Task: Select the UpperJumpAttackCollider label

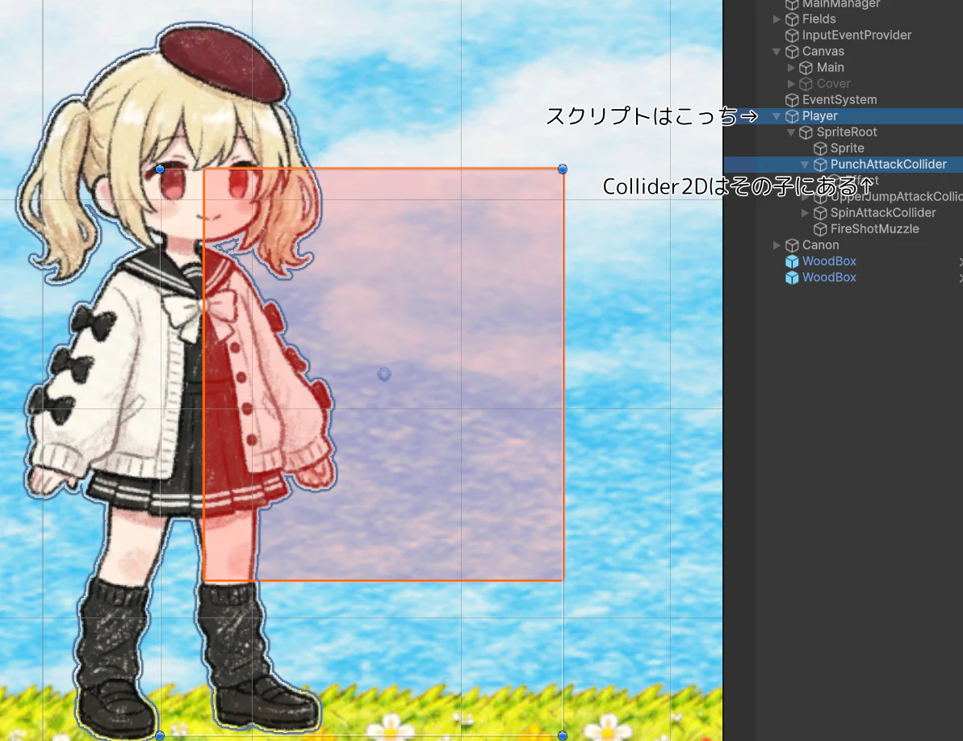Action: (896, 196)
